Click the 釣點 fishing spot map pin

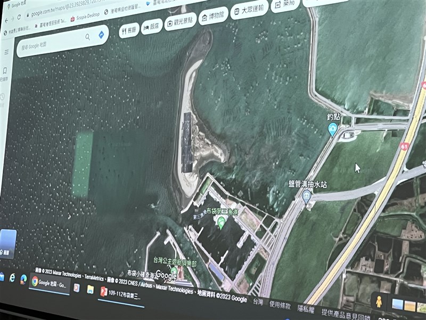(x=333, y=129)
